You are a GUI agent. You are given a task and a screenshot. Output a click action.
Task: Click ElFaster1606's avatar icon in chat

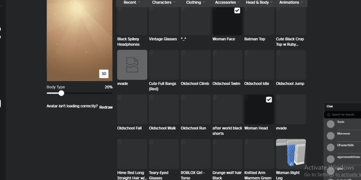coord(331,147)
